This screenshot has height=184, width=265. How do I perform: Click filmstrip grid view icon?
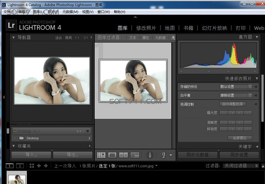[32, 166]
